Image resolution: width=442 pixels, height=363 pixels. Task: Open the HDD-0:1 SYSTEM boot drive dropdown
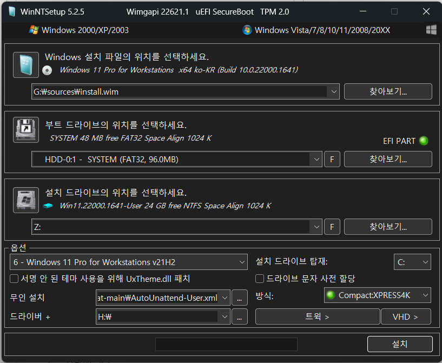(x=316, y=159)
